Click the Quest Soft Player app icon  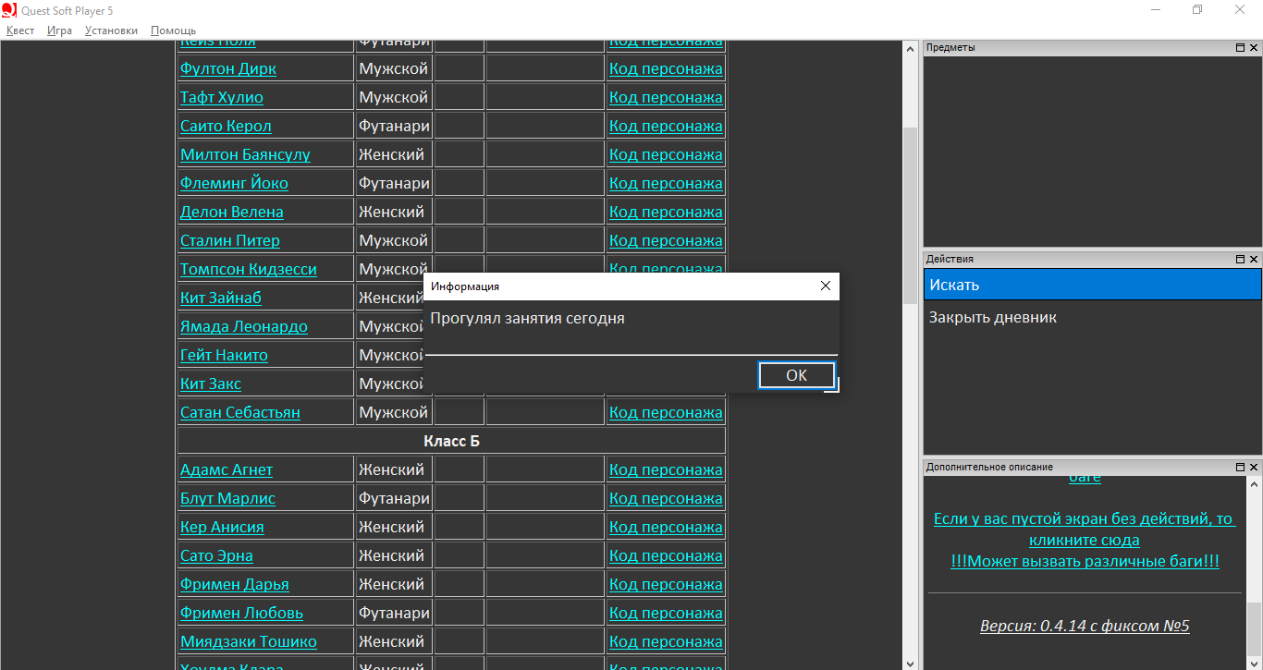point(9,10)
